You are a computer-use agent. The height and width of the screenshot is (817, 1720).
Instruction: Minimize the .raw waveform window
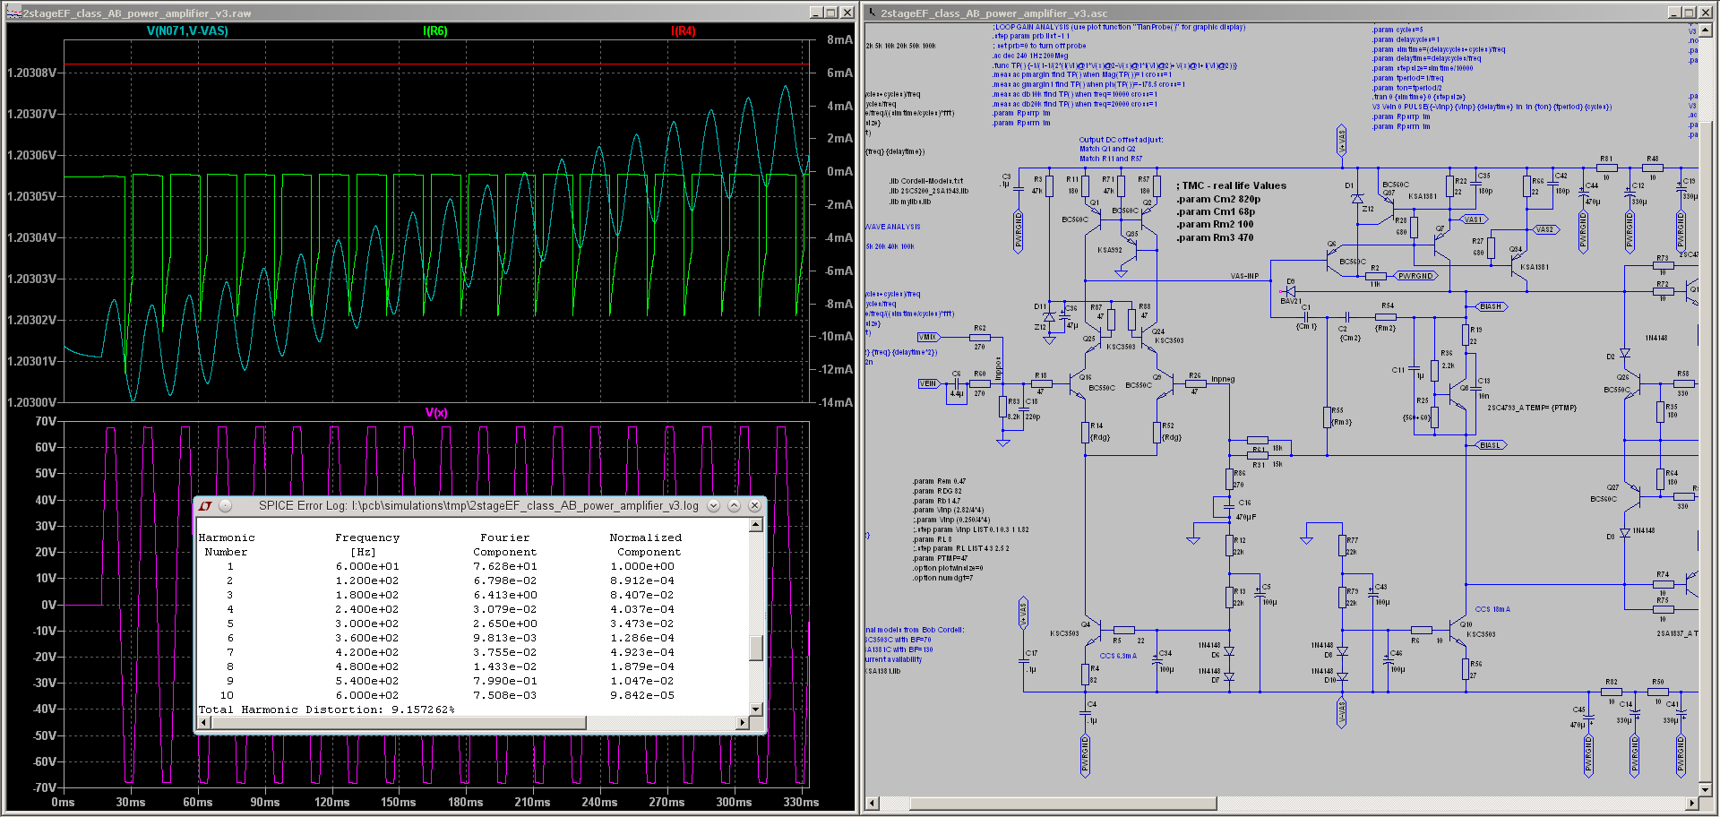coord(816,13)
